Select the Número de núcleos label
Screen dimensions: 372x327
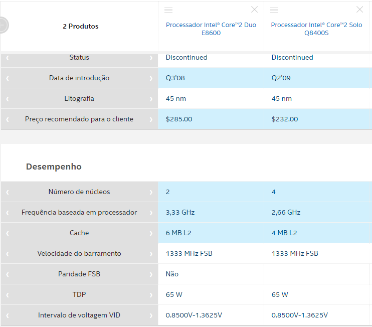pos(79,192)
